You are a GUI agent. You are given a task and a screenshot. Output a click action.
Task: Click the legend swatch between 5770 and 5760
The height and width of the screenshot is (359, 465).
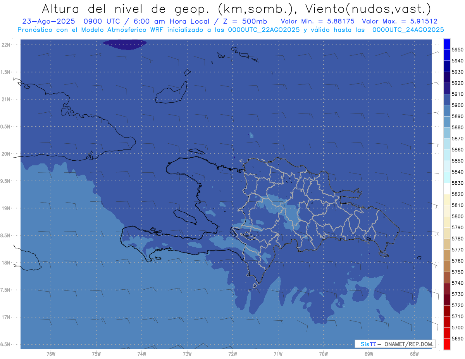(447, 255)
